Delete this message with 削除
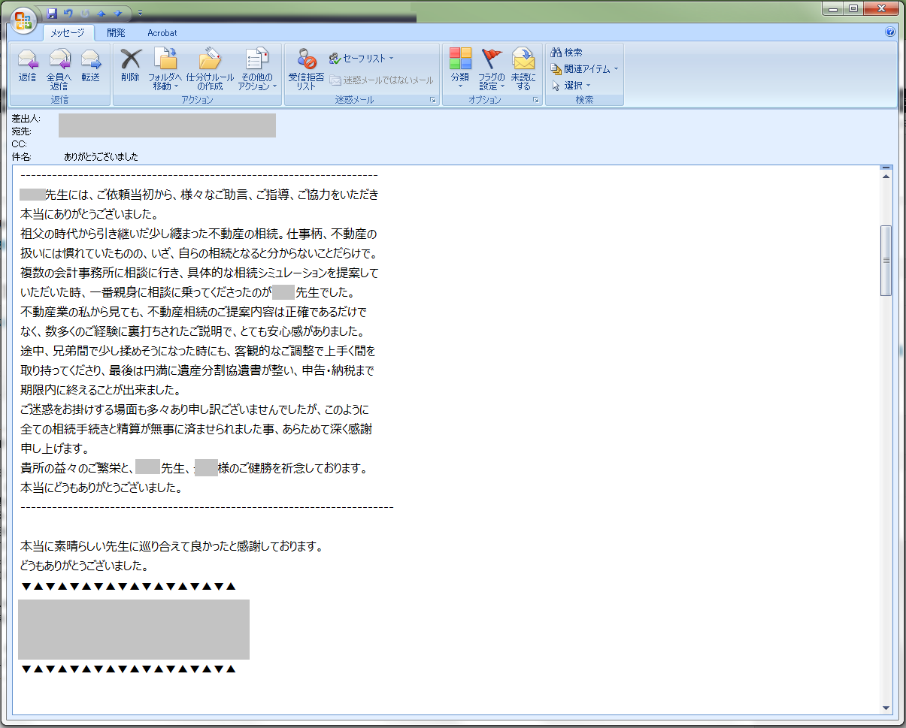Image resolution: width=906 pixels, height=728 pixels. tap(130, 66)
